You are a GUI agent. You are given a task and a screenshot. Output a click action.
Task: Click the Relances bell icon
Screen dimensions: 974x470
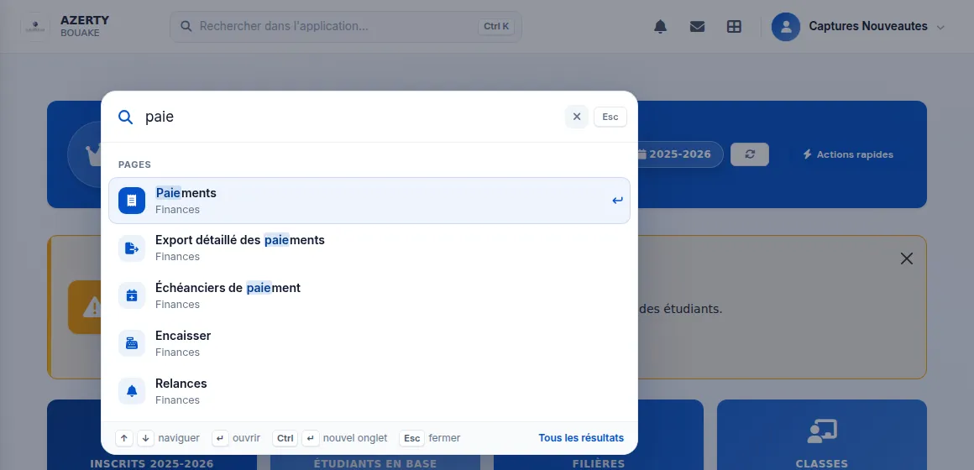tap(132, 391)
